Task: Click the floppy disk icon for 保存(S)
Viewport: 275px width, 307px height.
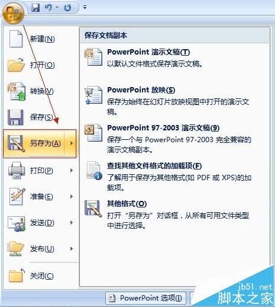Action: [15, 117]
